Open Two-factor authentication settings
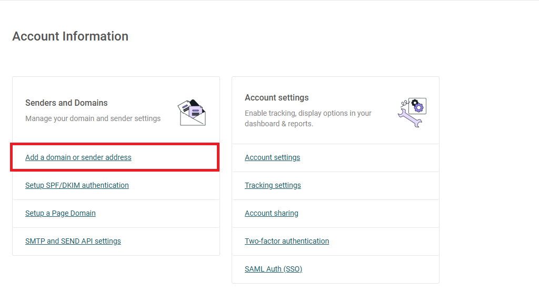 pos(287,241)
